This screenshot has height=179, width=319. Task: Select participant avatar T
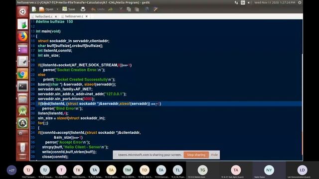click(x=61, y=170)
